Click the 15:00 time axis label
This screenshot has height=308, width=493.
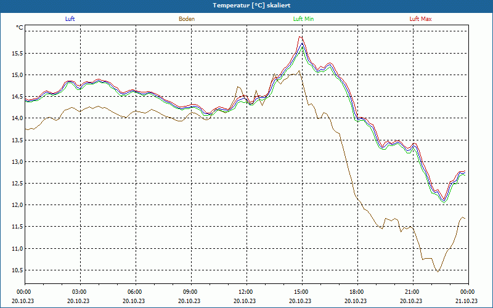point(302,292)
